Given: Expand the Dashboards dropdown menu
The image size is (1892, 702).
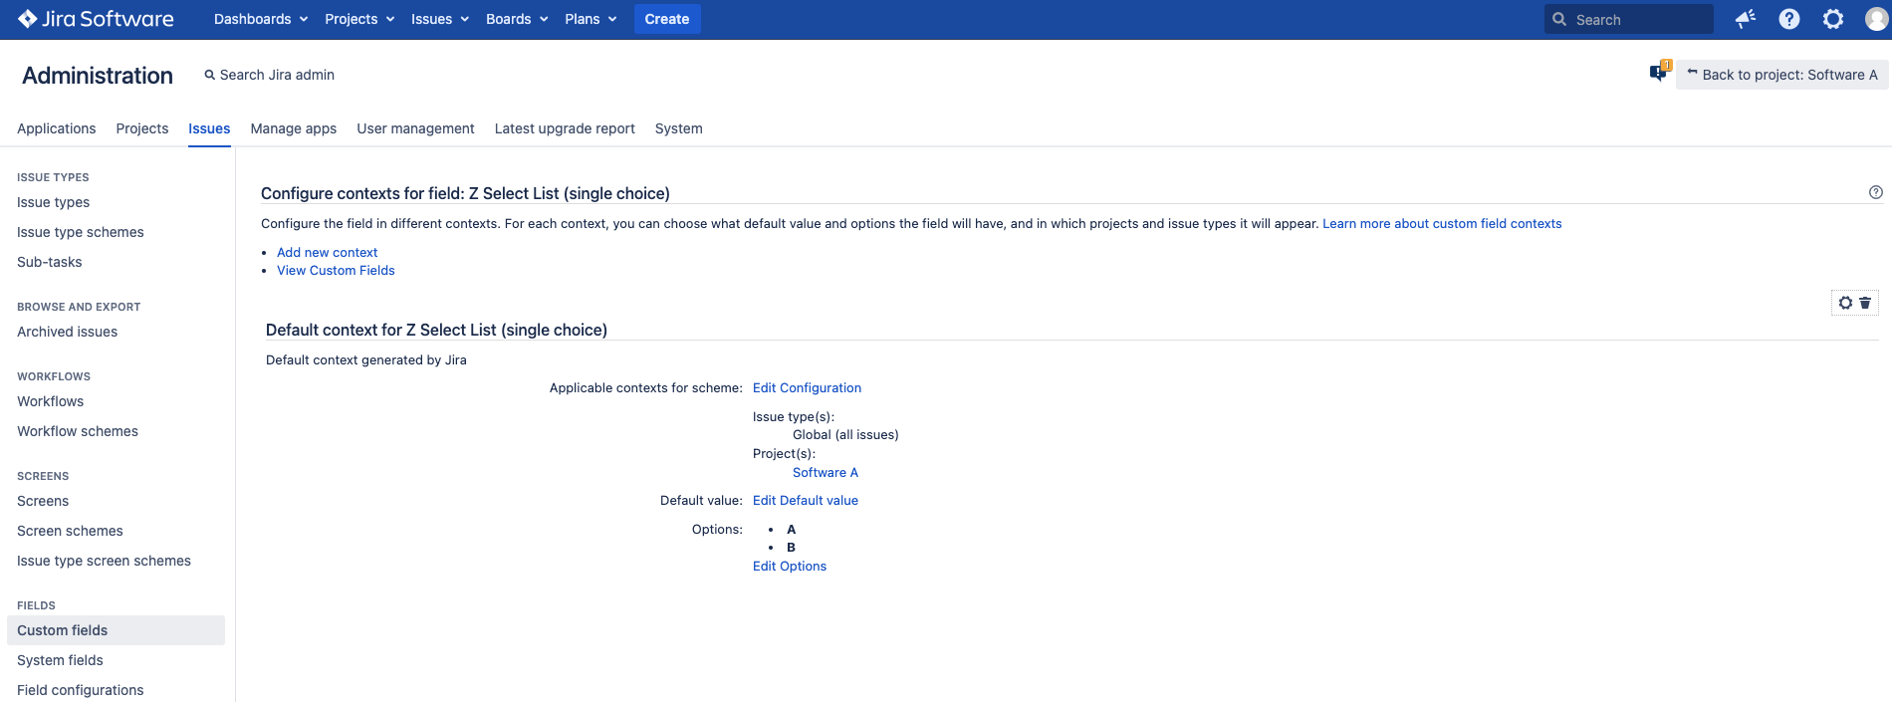Looking at the screenshot, I should [261, 19].
